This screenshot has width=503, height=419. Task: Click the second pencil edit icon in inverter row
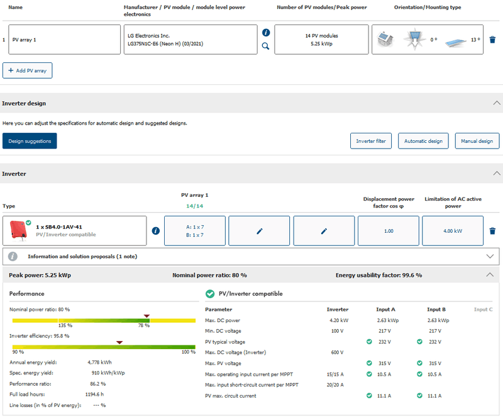(x=324, y=231)
